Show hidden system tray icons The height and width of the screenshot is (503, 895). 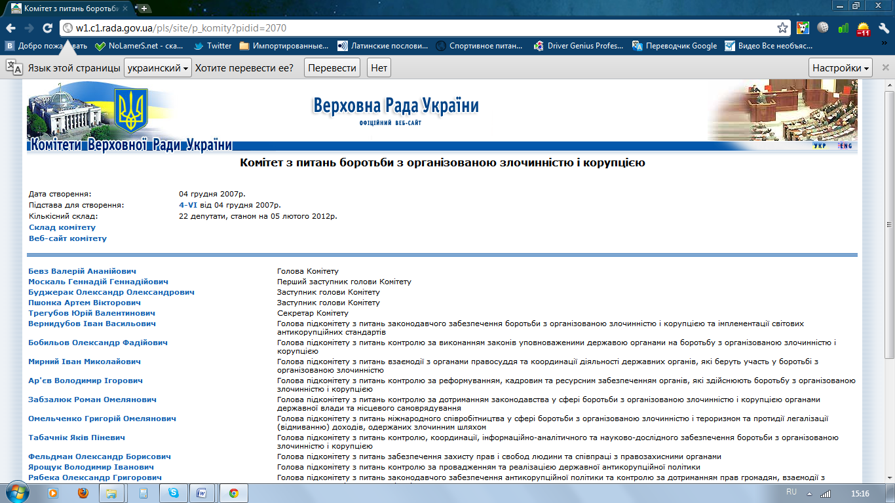(809, 493)
